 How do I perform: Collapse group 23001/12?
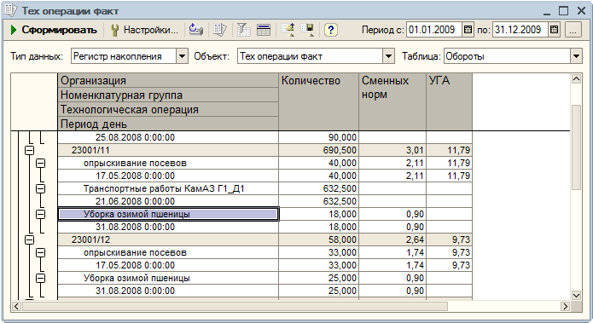tap(29, 239)
